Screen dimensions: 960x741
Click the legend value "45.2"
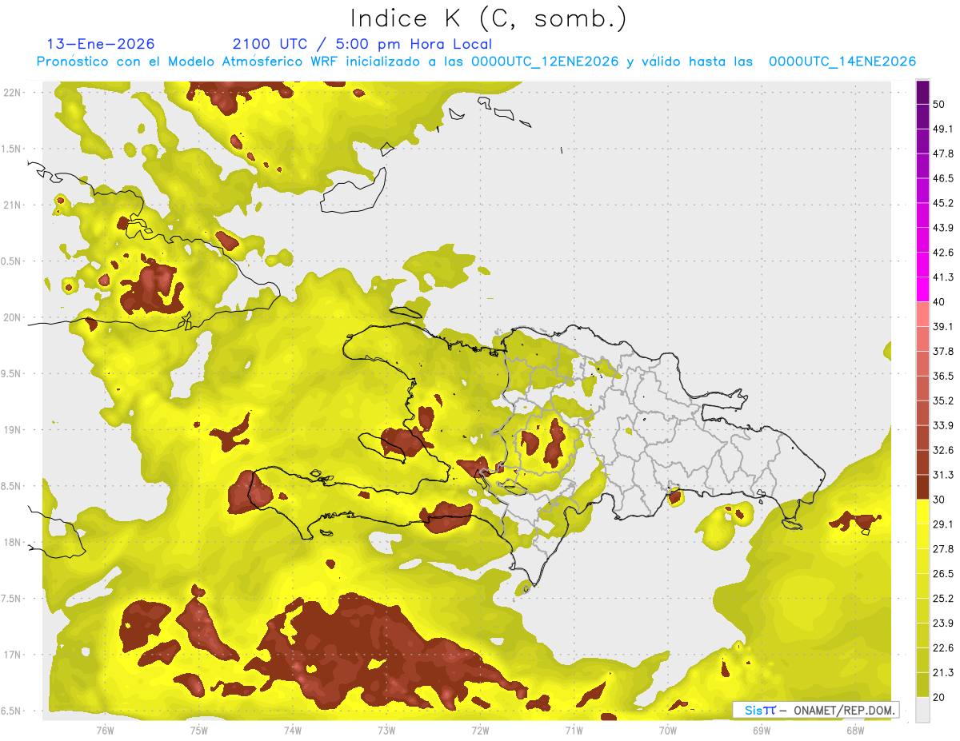point(943,203)
